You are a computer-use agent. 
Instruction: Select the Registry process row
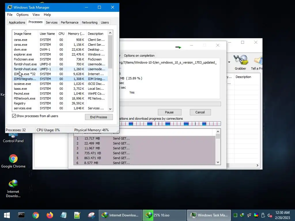point(60,103)
